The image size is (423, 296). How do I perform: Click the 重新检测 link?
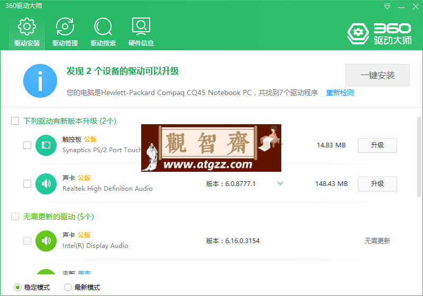coord(340,92)
